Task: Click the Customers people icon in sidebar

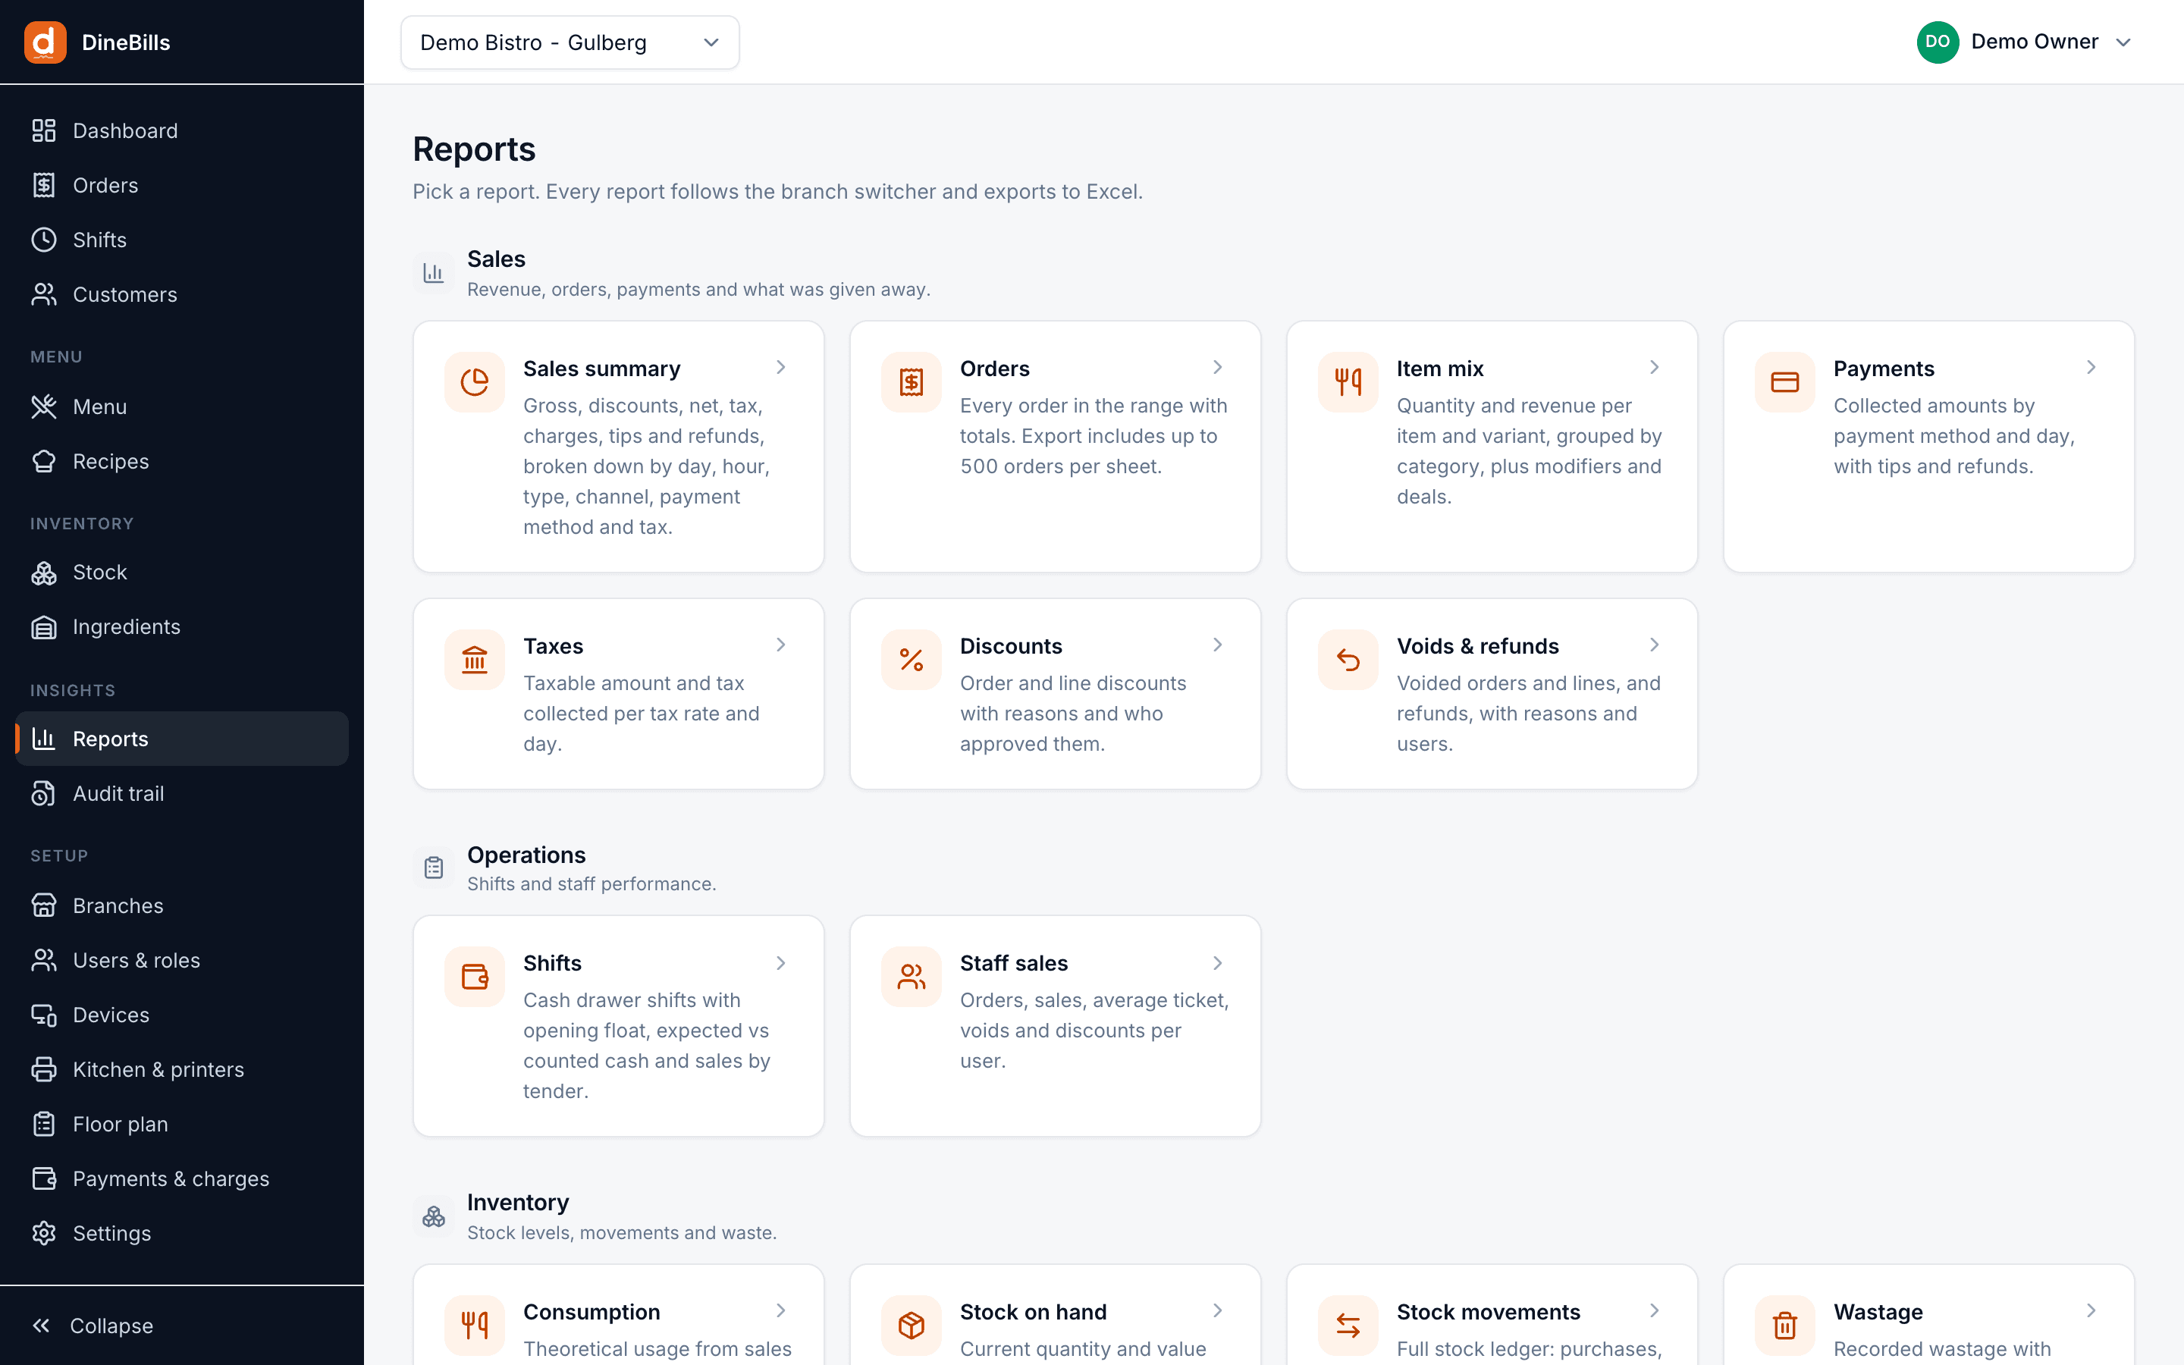Action: [x=44, y=294]
